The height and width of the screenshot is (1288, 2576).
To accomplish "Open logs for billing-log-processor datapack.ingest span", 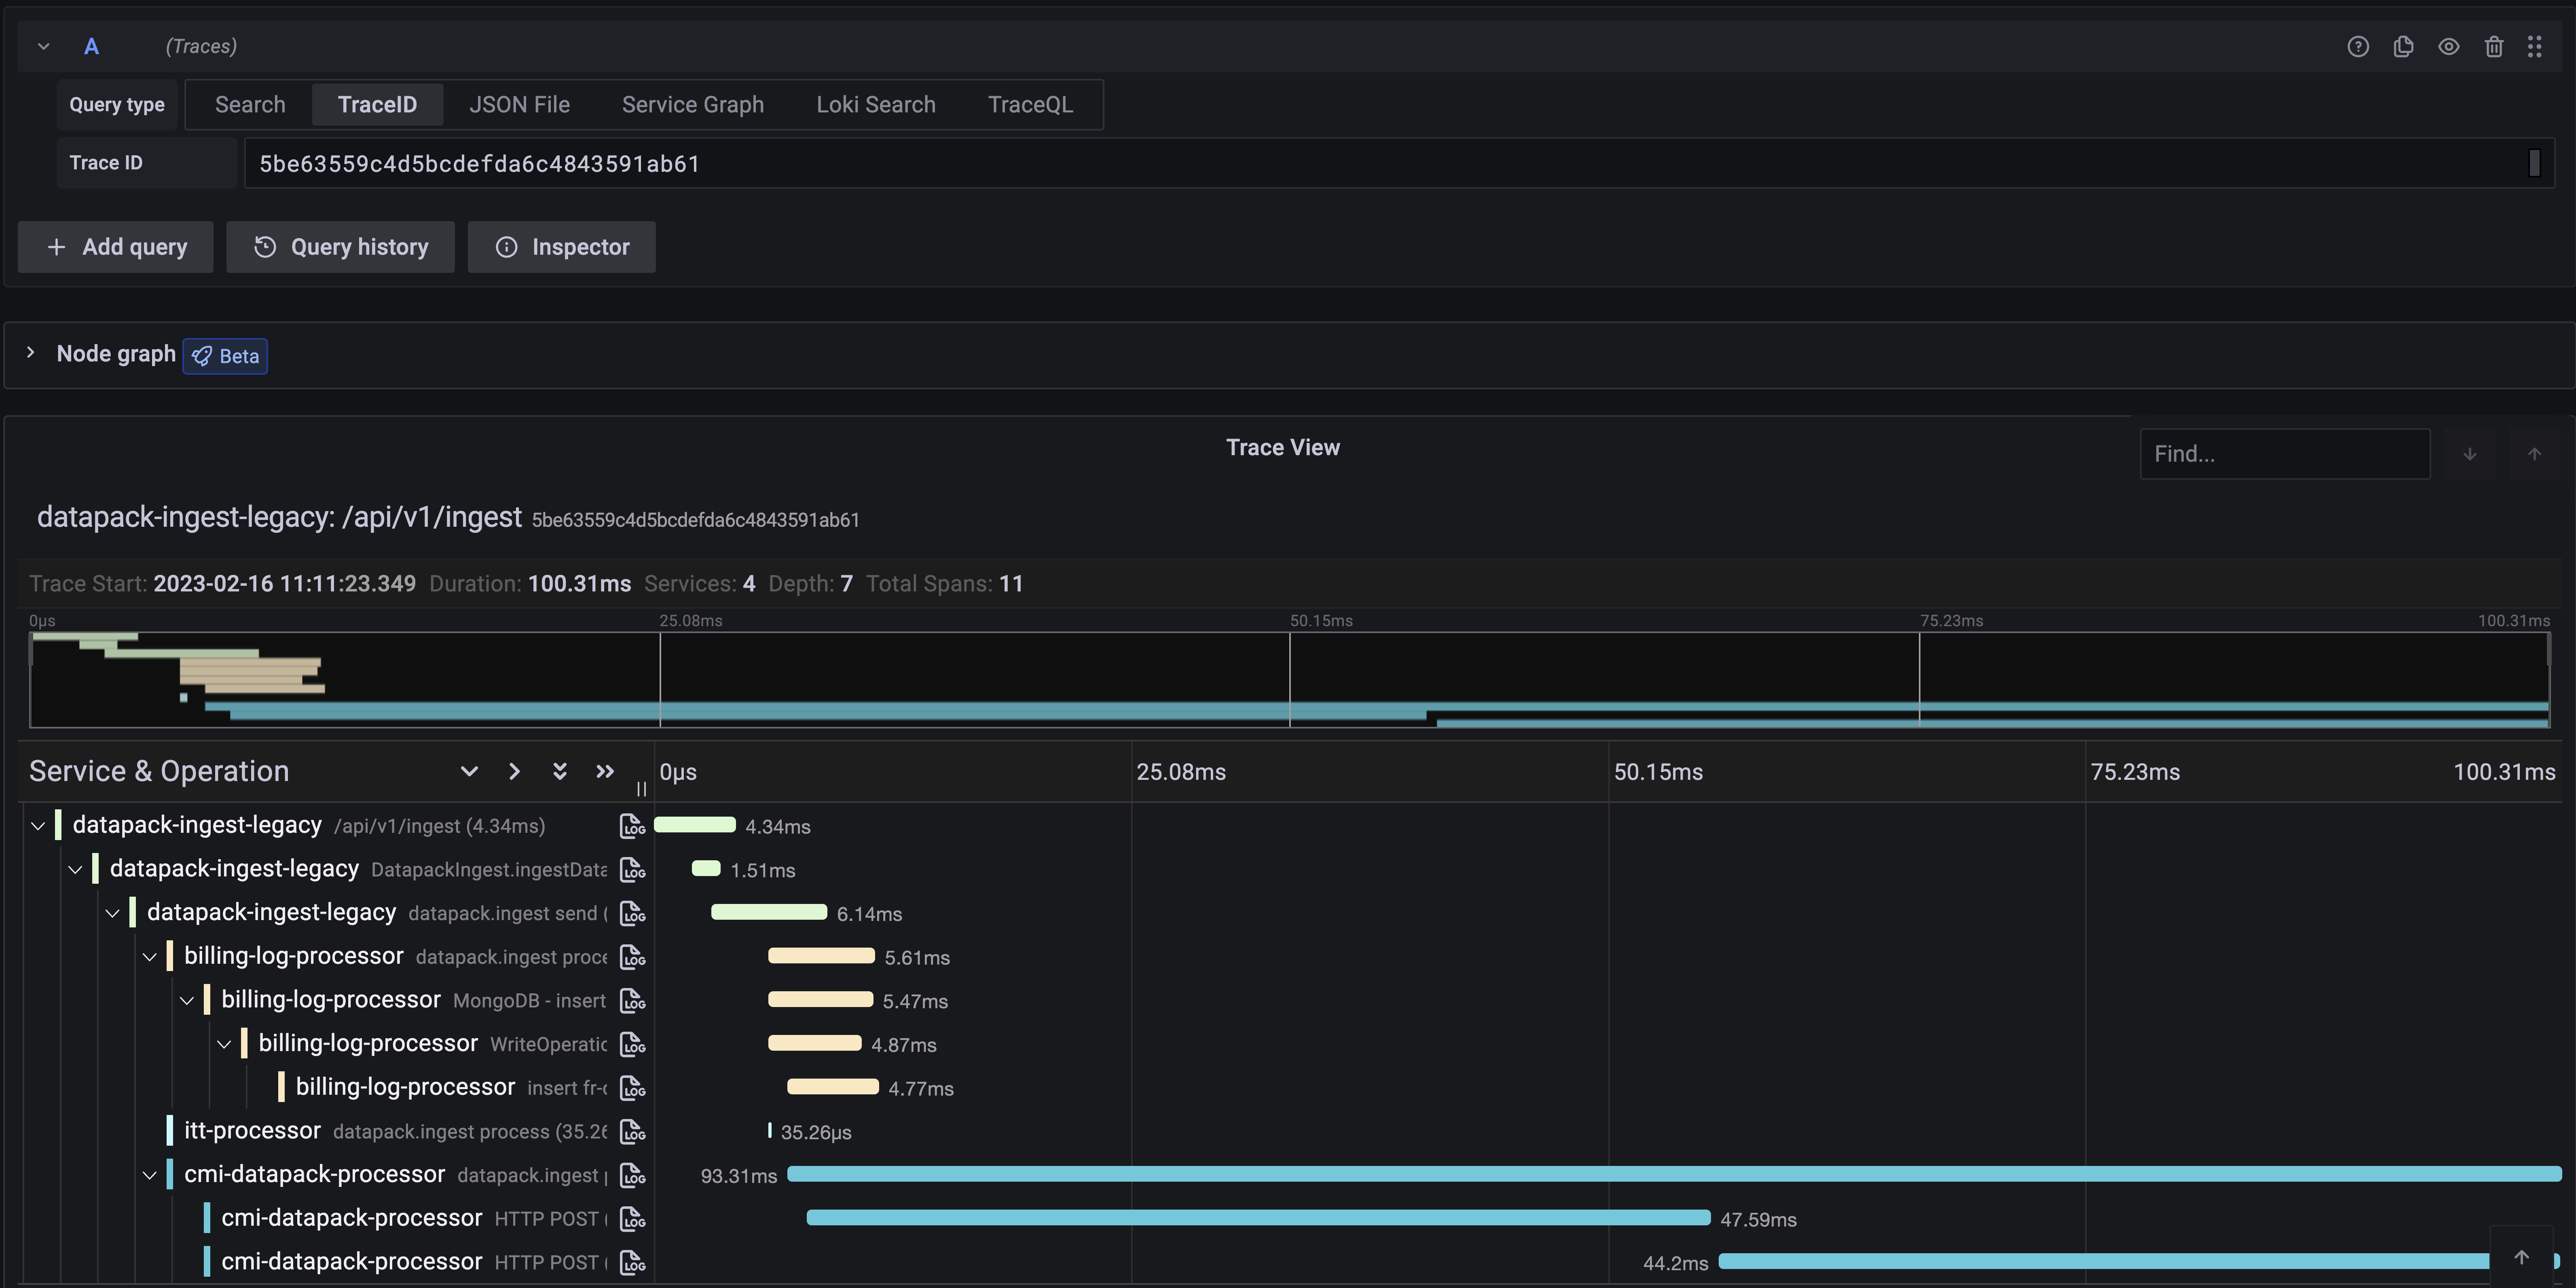I will point(632,957).
